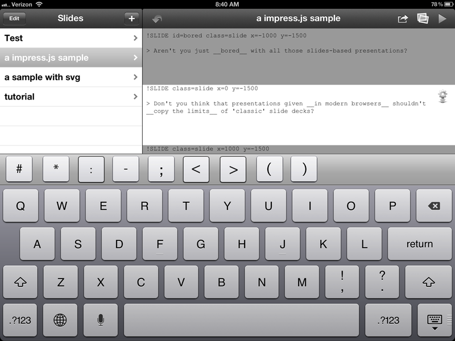The height and width of the screenshot is (341, 455).
Task: Start dictation with microphone key
Action: click(101, 320)
